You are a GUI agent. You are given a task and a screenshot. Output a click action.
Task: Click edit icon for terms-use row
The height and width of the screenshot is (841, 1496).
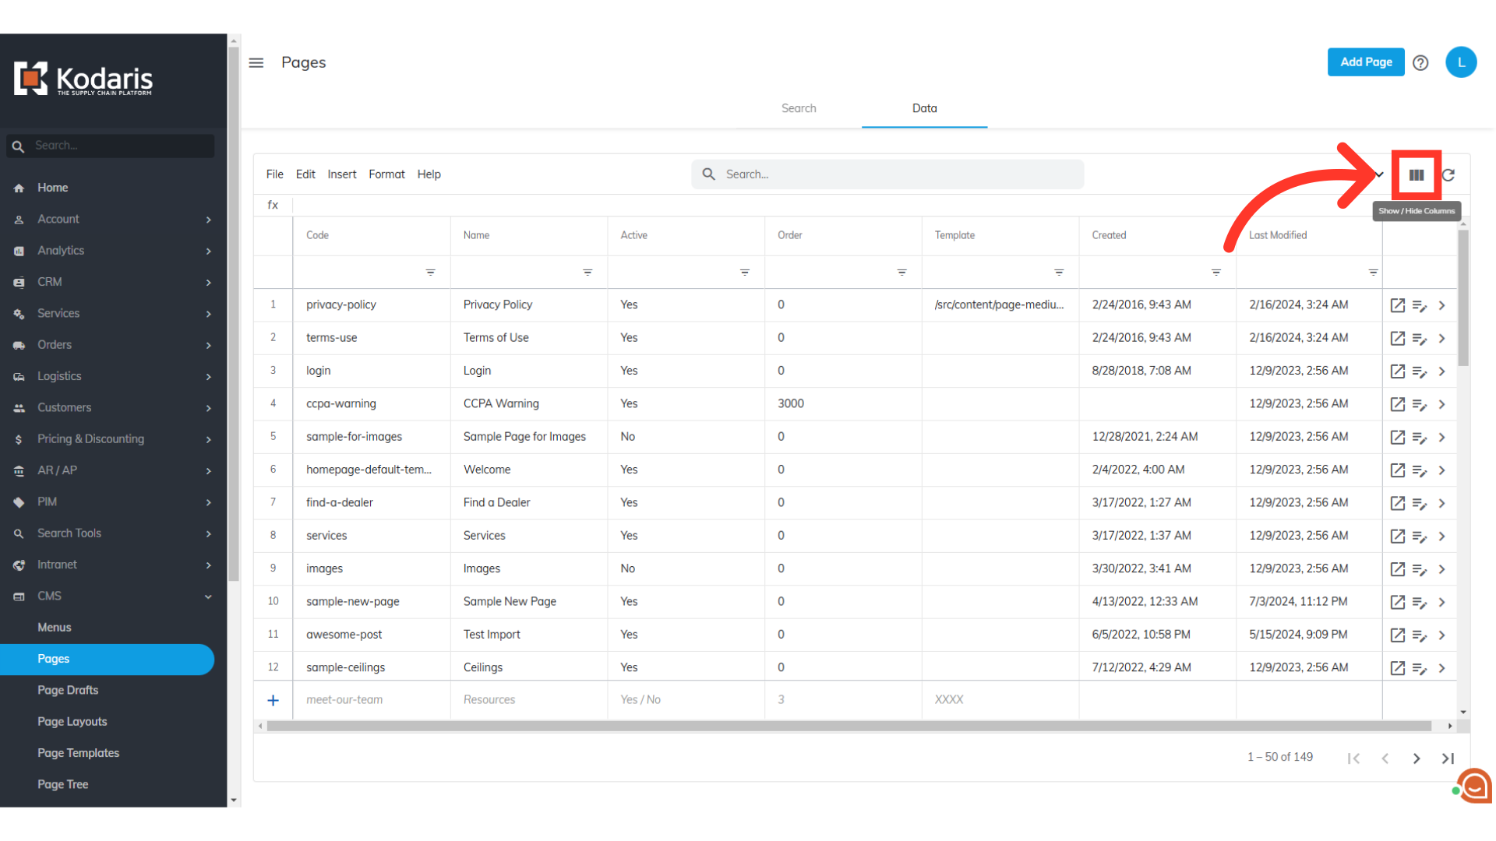click(1419, 339)
